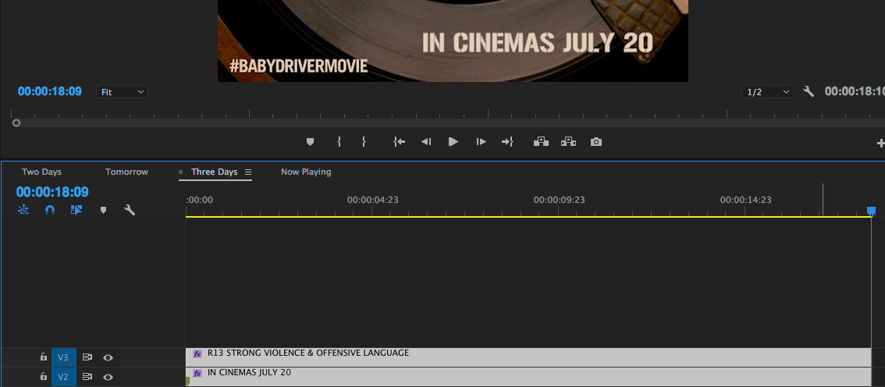Open the Fit zoom level dropdown

tap(122, 92)
